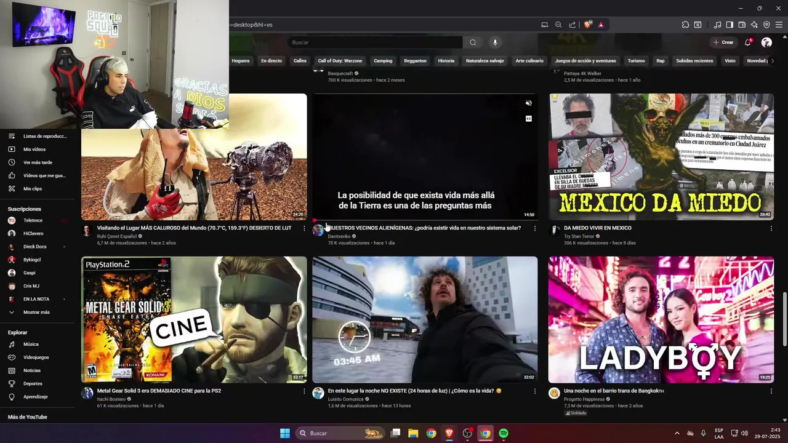Select the Hoguera category chip

241,61
